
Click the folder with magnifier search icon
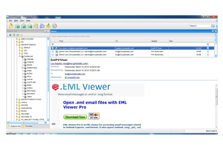pos(36,26)
